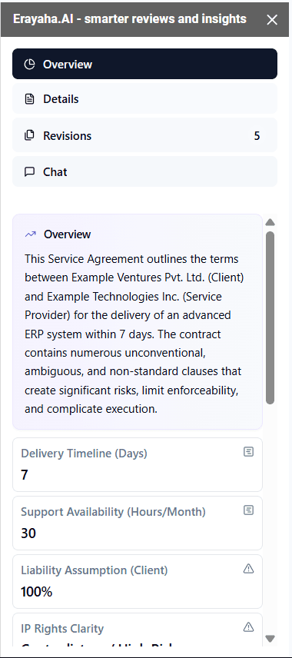Click the pie chart icon beside Overview
292x658 pixels.
tap(29, 65)
